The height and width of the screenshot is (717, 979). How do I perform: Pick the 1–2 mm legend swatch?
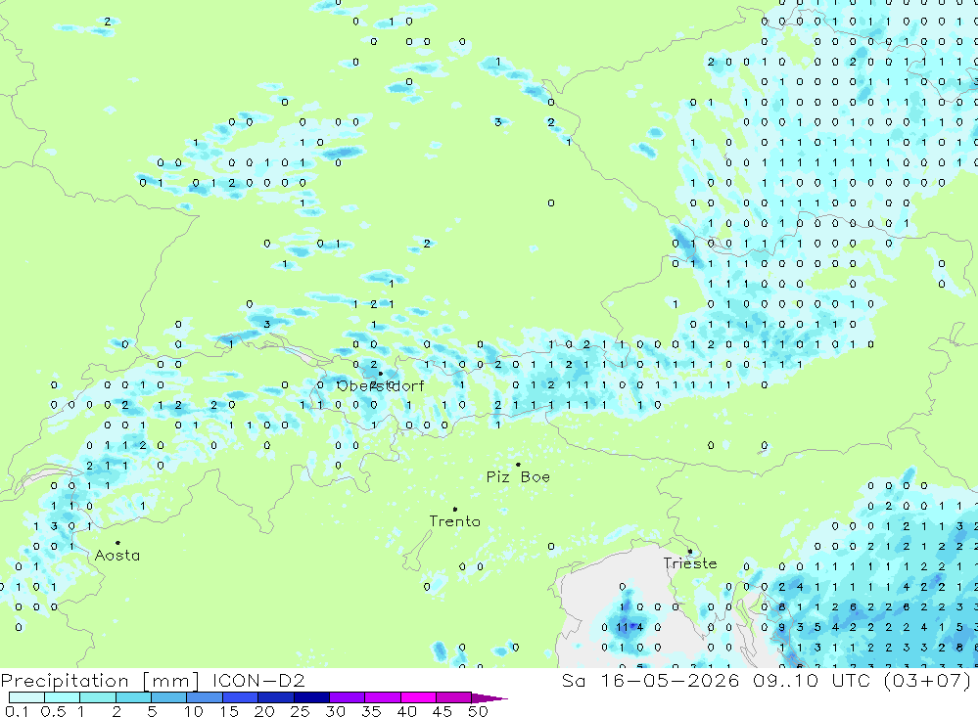coord(98,697)
